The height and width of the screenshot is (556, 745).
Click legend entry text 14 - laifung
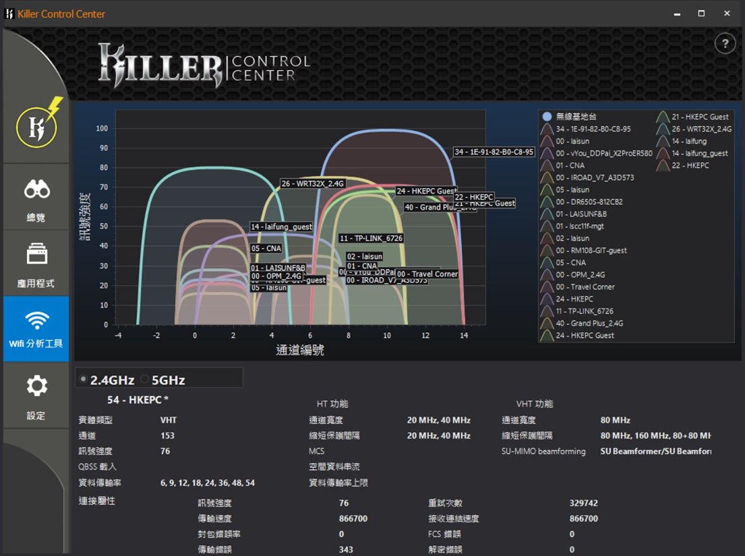pyautogui.click(x=689, y=141)
